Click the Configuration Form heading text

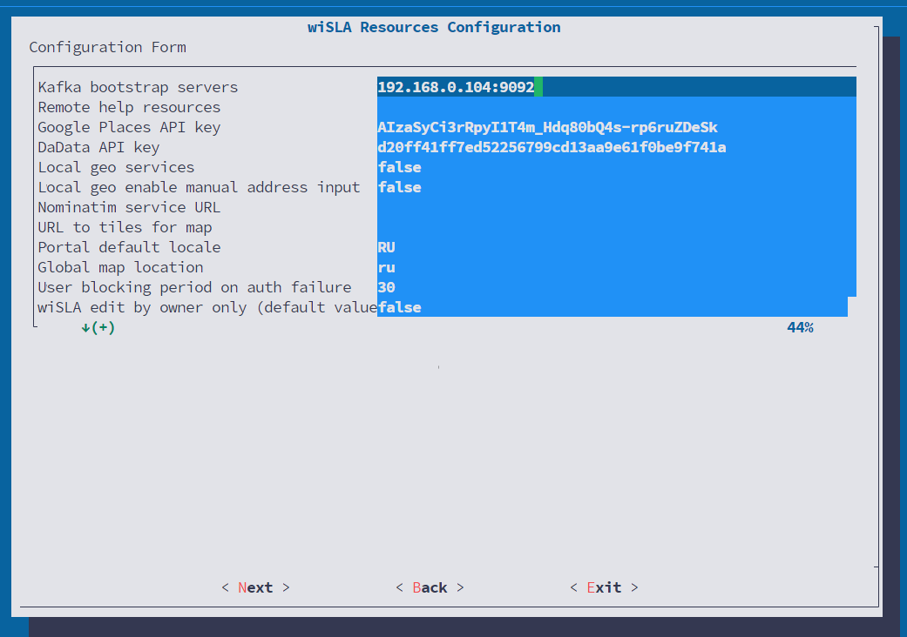tap(107, 47)
